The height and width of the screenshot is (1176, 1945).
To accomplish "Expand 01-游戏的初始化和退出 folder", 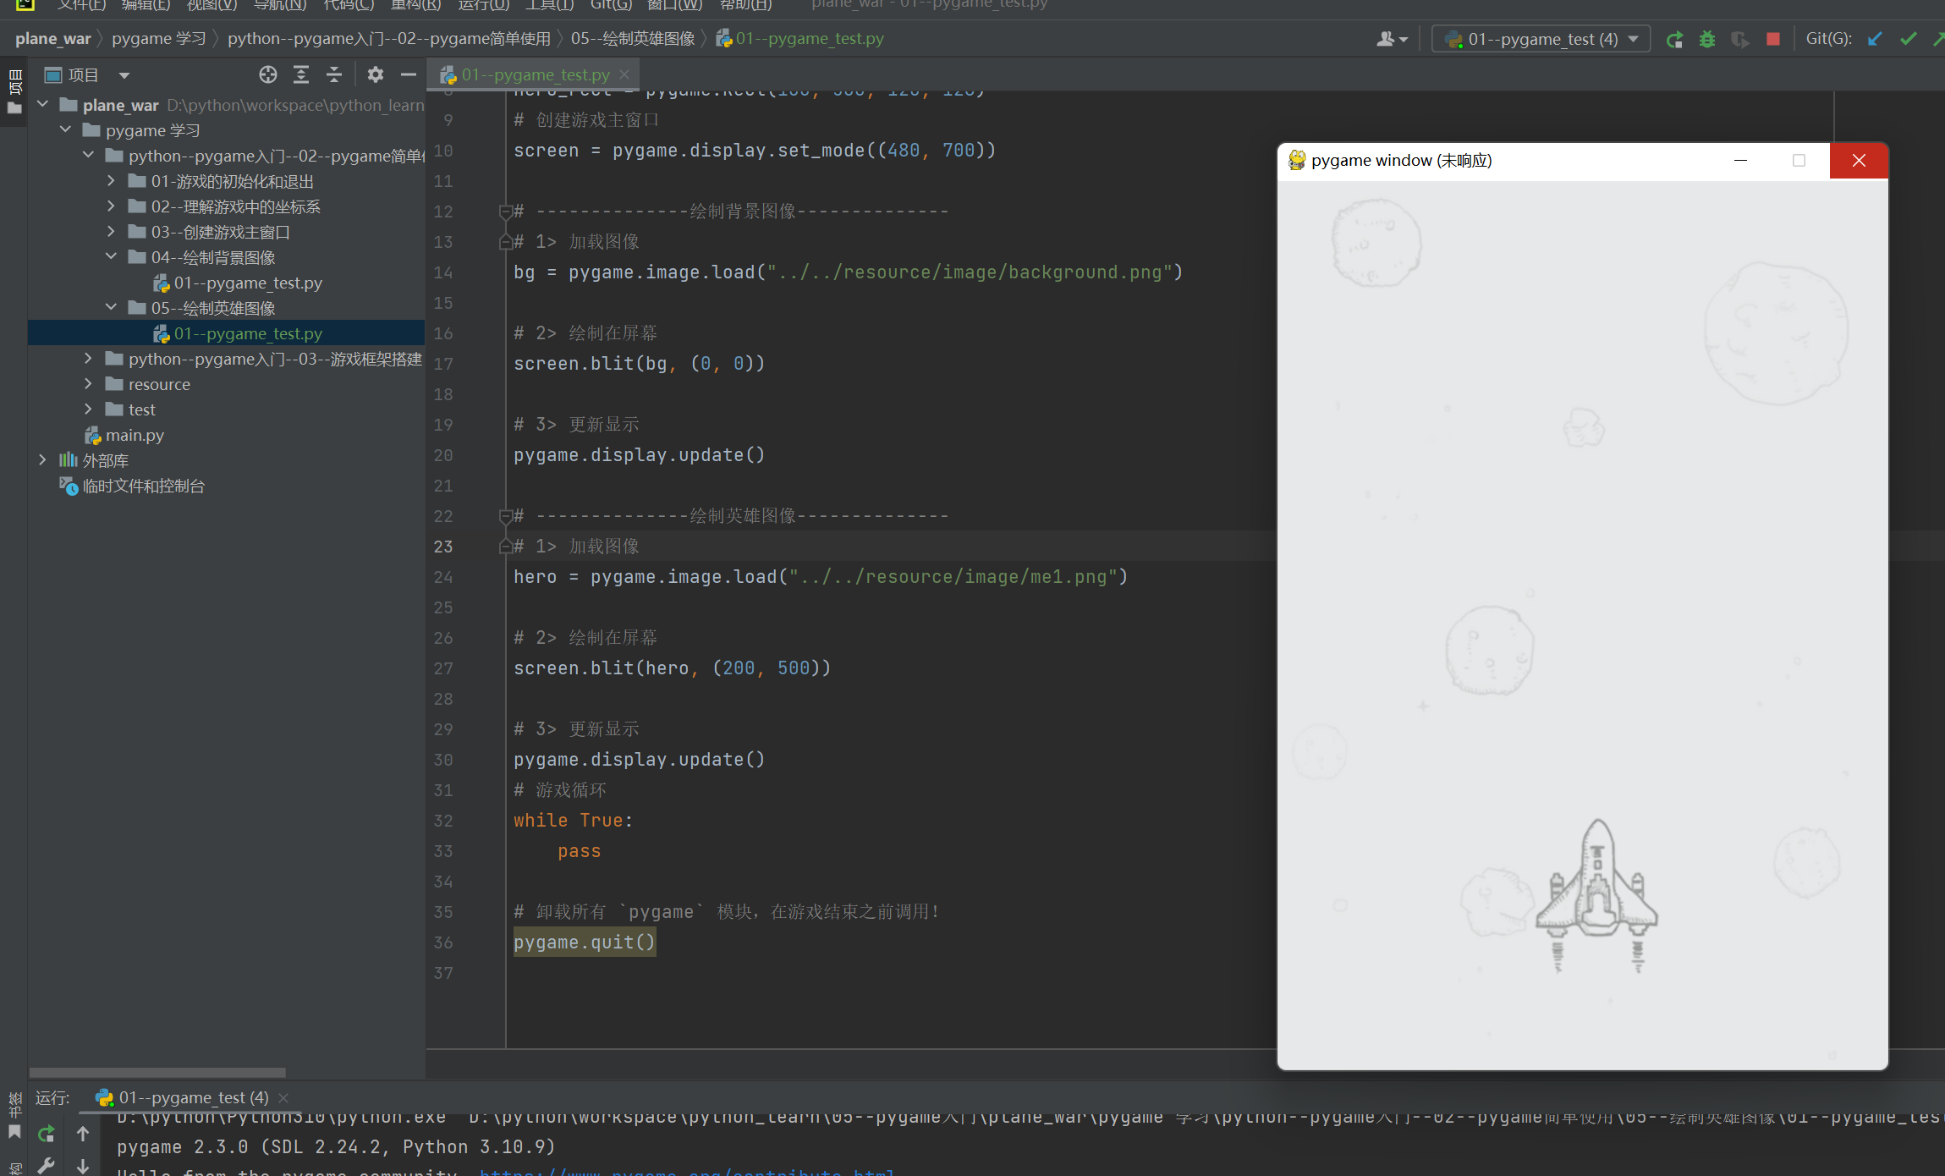I will 111,180.
